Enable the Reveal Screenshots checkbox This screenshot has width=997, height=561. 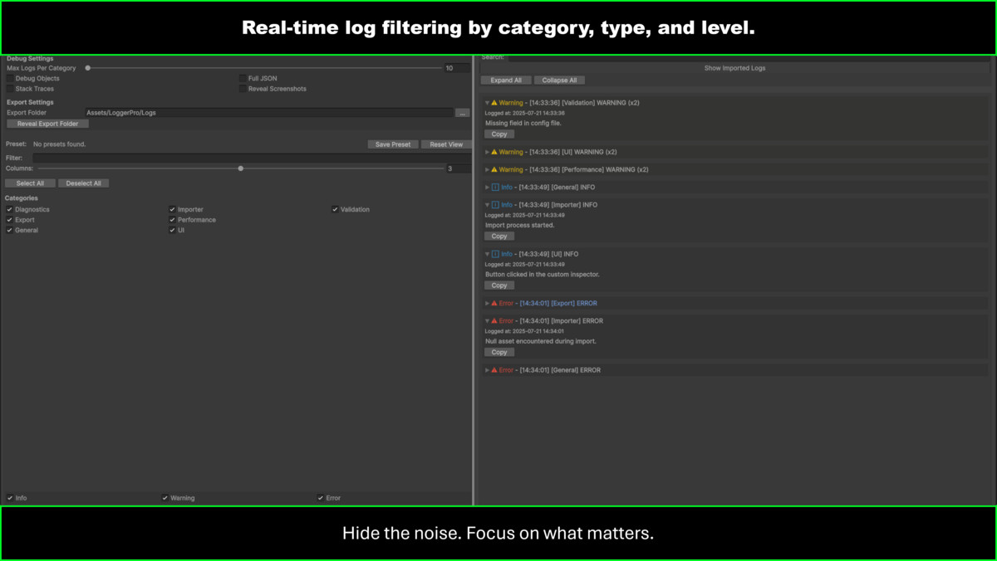click(243, 89)
